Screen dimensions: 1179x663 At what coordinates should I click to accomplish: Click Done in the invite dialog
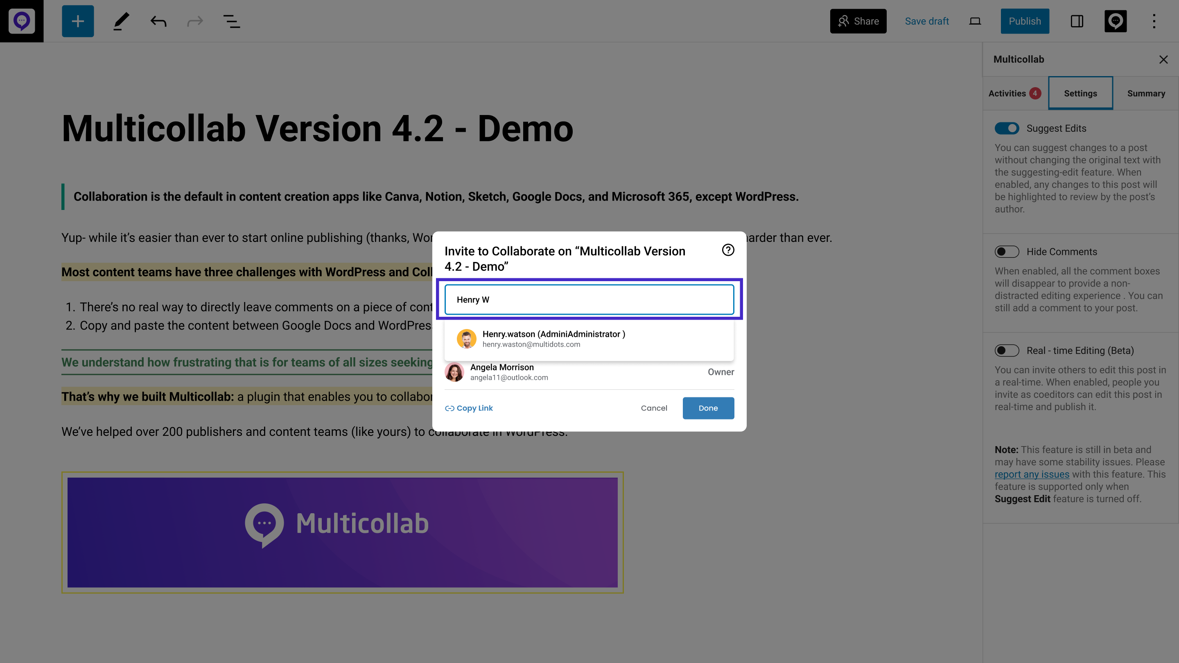click(x=708, y=408)
